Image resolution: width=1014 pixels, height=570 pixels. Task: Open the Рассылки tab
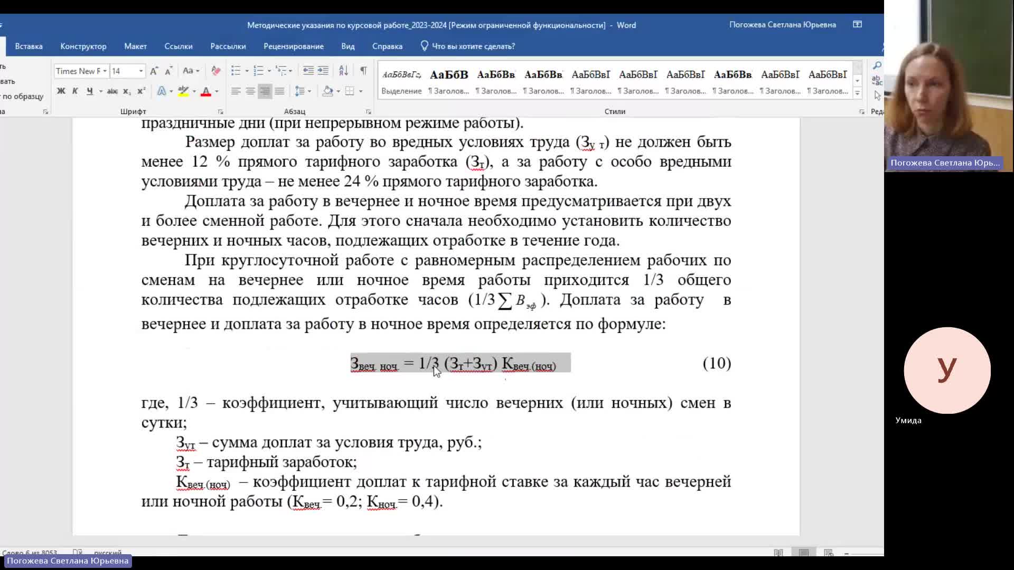click(228, 46)
